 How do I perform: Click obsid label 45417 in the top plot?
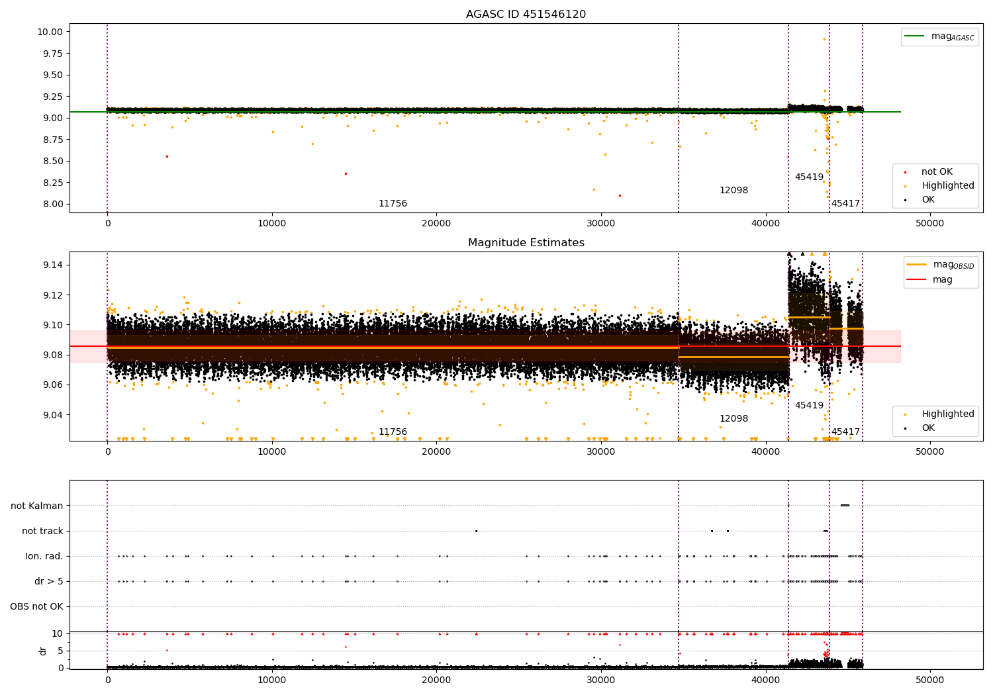click(x=845, y=204)
